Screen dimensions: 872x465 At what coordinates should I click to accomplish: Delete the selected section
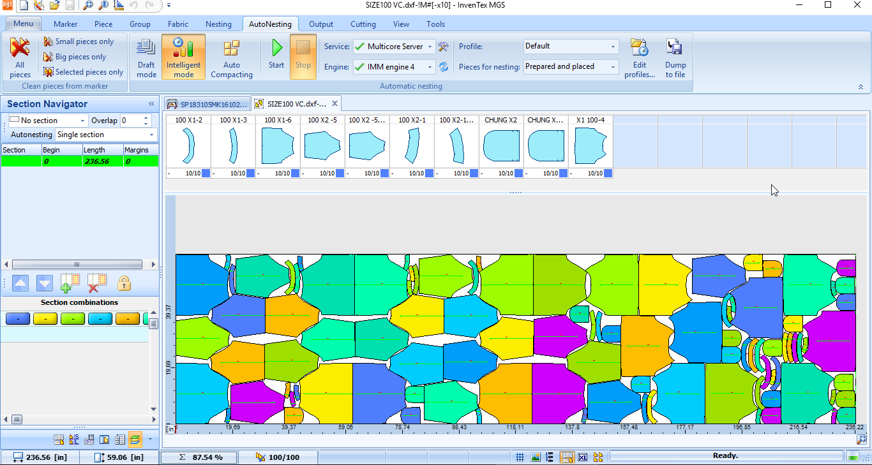(96, 283)
